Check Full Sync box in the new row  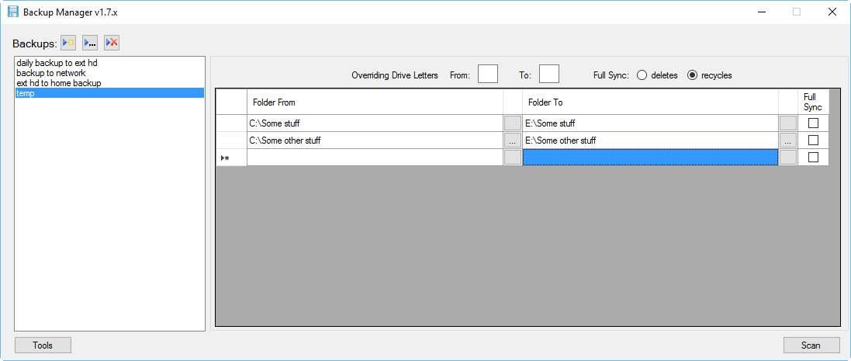[813, 158]
